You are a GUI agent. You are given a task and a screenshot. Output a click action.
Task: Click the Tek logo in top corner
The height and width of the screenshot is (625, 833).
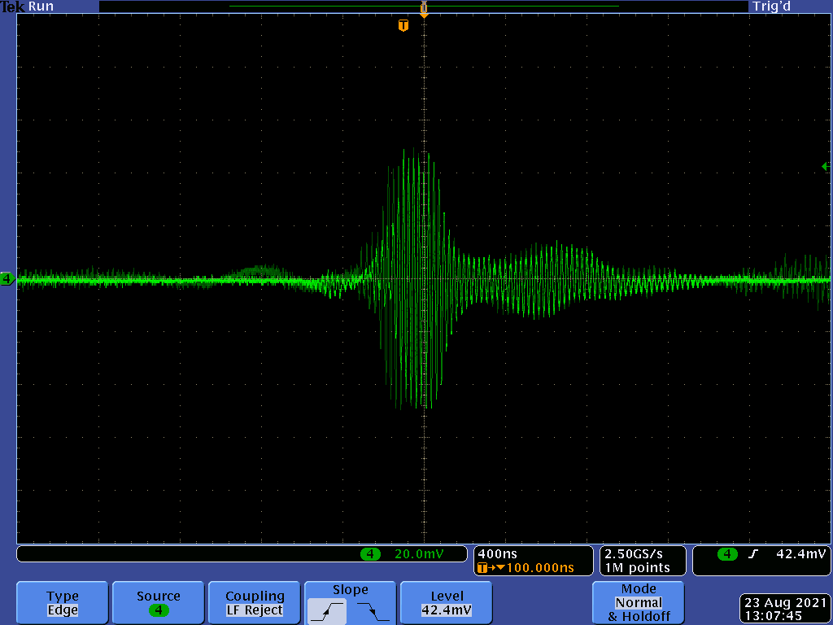12,7
